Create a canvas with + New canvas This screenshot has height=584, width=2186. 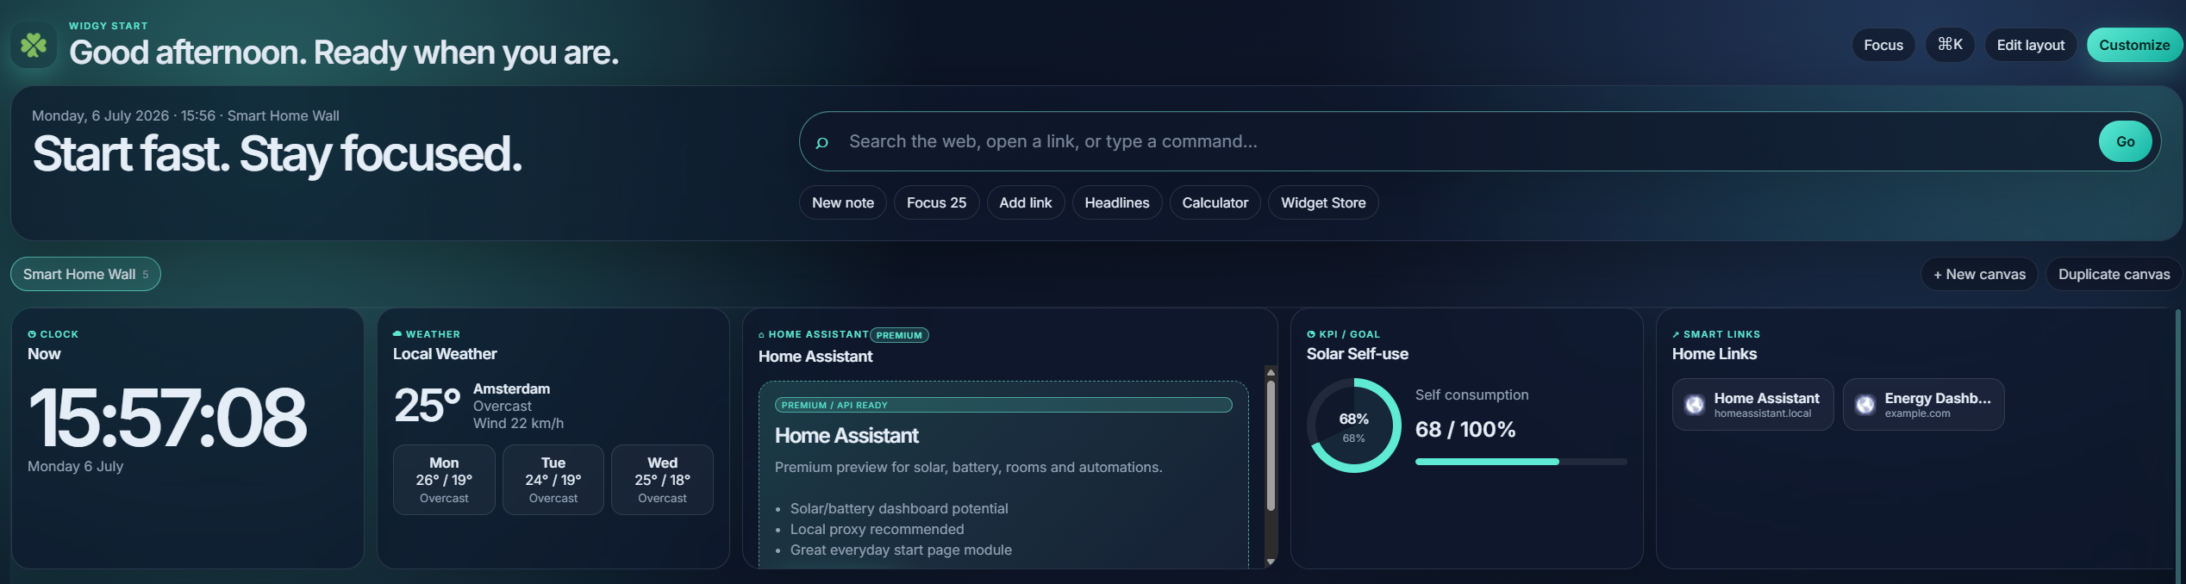click(x=1979, y=274)
